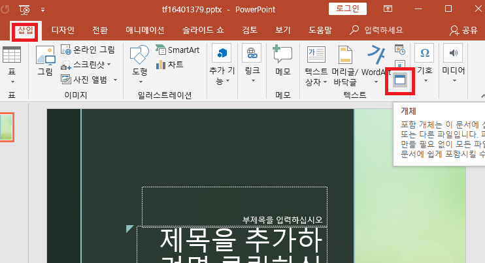This screenshot has width=485, height=263.
Task: Click the 제목을 추가하 title placeholder
Action: (232, 245)
